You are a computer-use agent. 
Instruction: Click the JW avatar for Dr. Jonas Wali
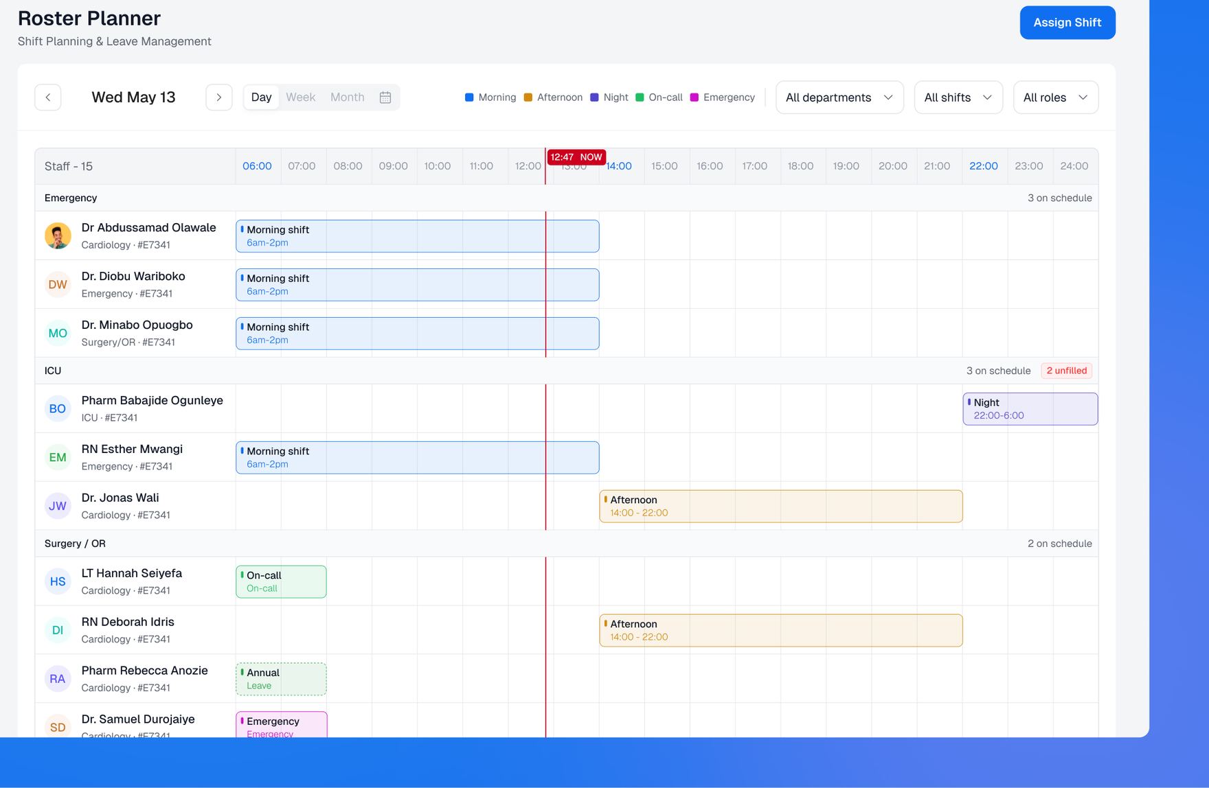[x=58, y=506]
